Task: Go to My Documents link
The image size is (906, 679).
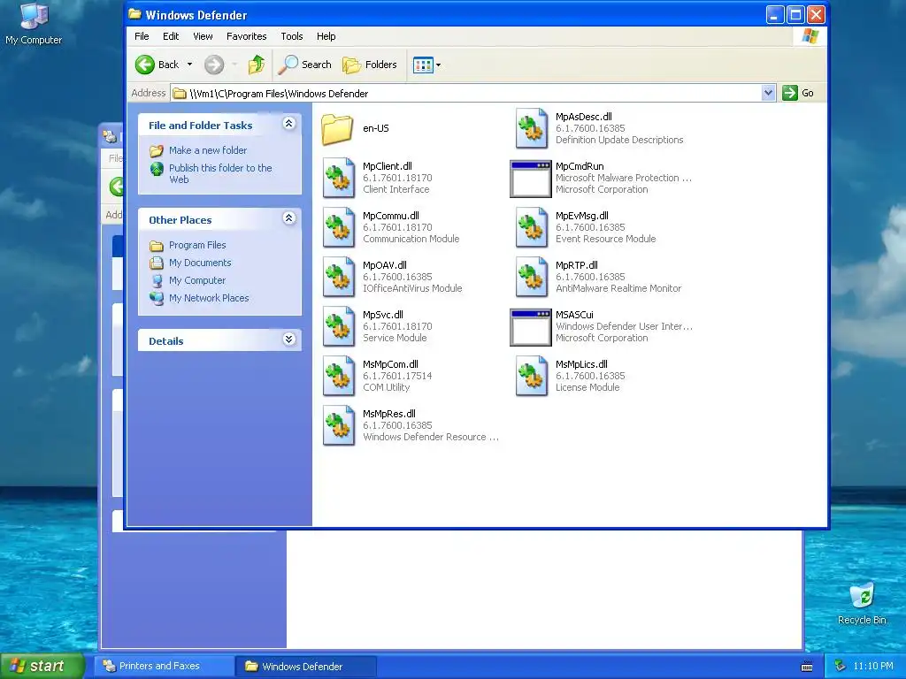Action: point(200,263)
